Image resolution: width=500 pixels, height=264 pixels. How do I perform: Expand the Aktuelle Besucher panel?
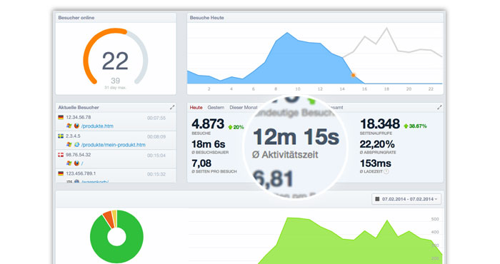[x=172, y=108]
